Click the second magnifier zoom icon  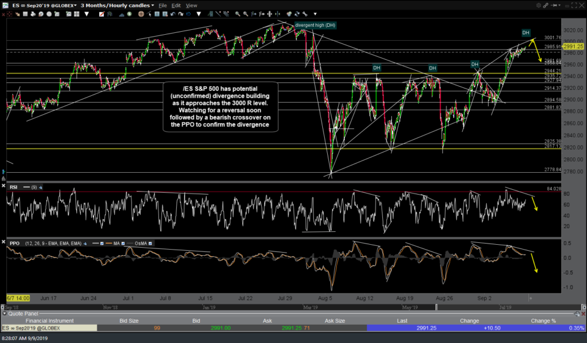(x=245, y=14)
